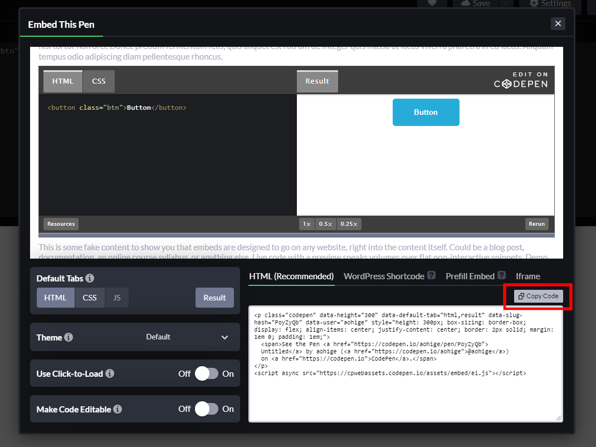Viewport: 596px width, 447px height.
Task: Set preview zoom to 0.5x
Action: click(325, 223)
